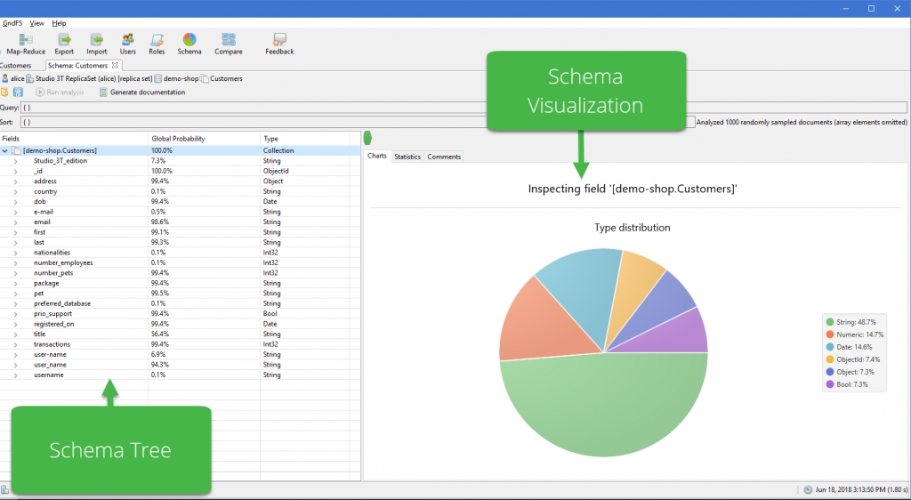This screenshot has width=911, height=500.
Task: Open the Comments tab
Action: (444, 157)
